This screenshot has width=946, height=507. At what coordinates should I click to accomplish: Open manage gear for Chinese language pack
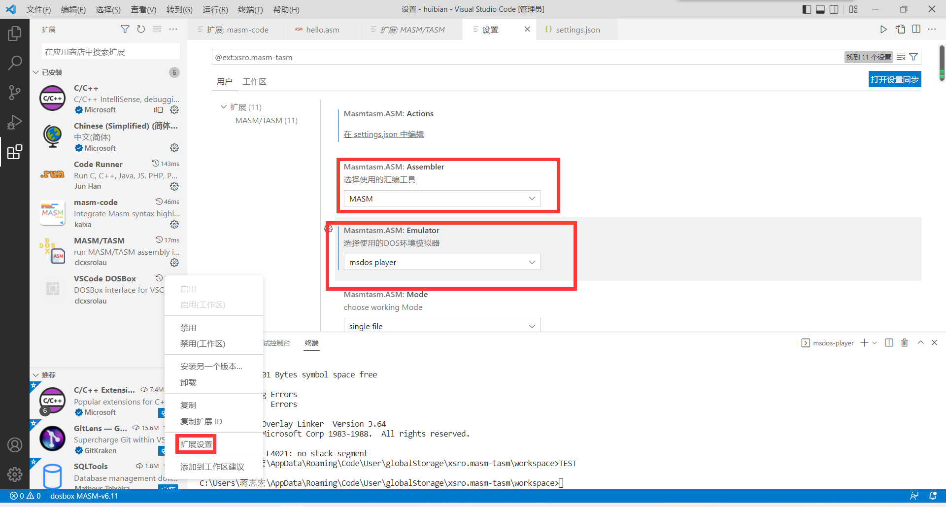174,148
